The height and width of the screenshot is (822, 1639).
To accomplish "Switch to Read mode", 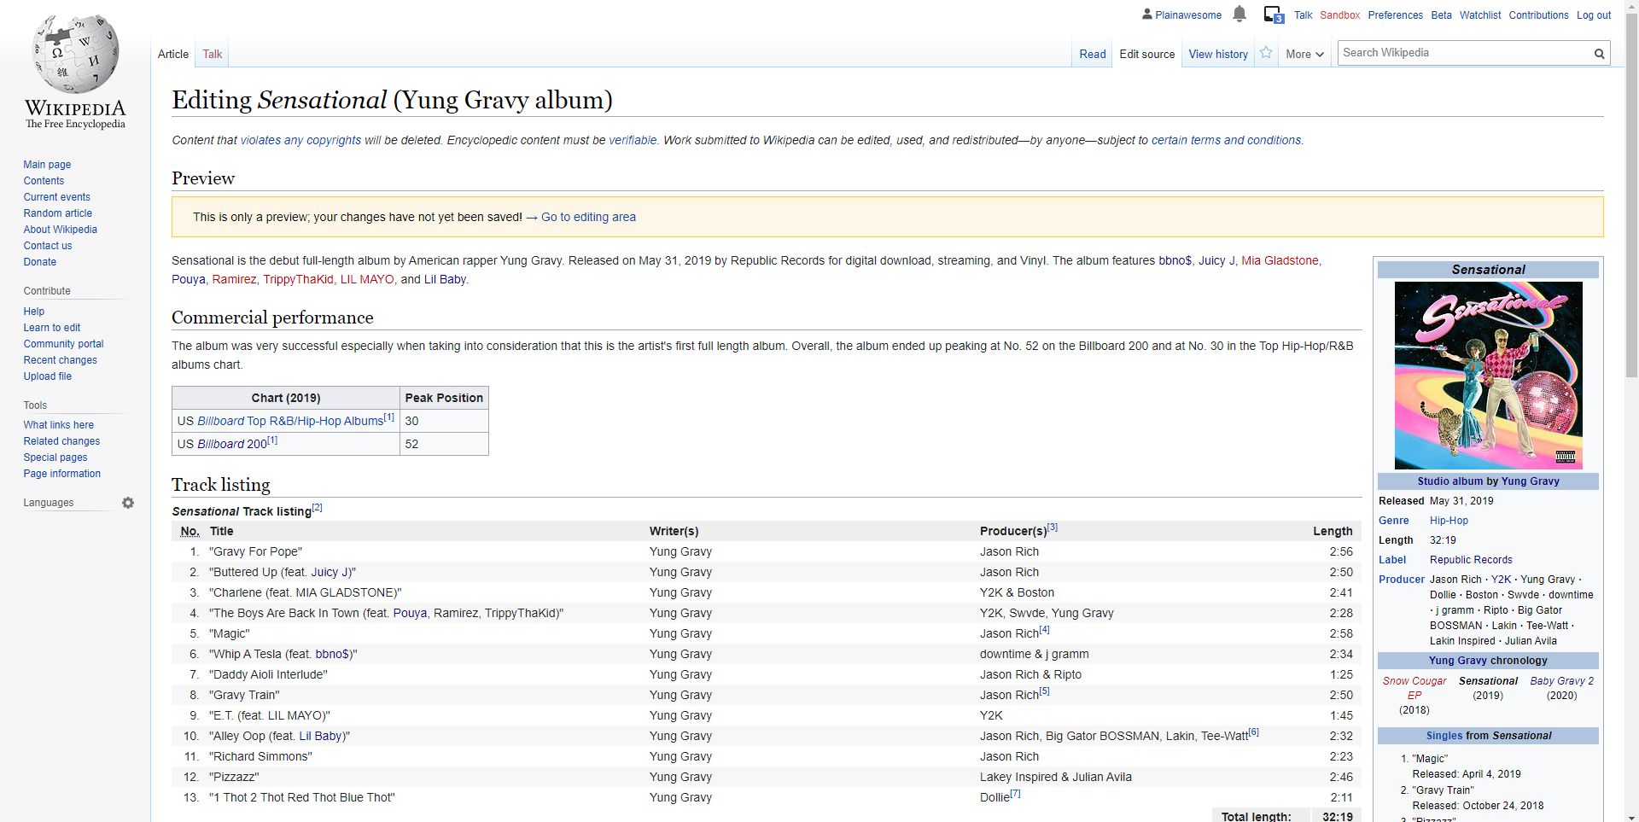I will (1093, 54).
